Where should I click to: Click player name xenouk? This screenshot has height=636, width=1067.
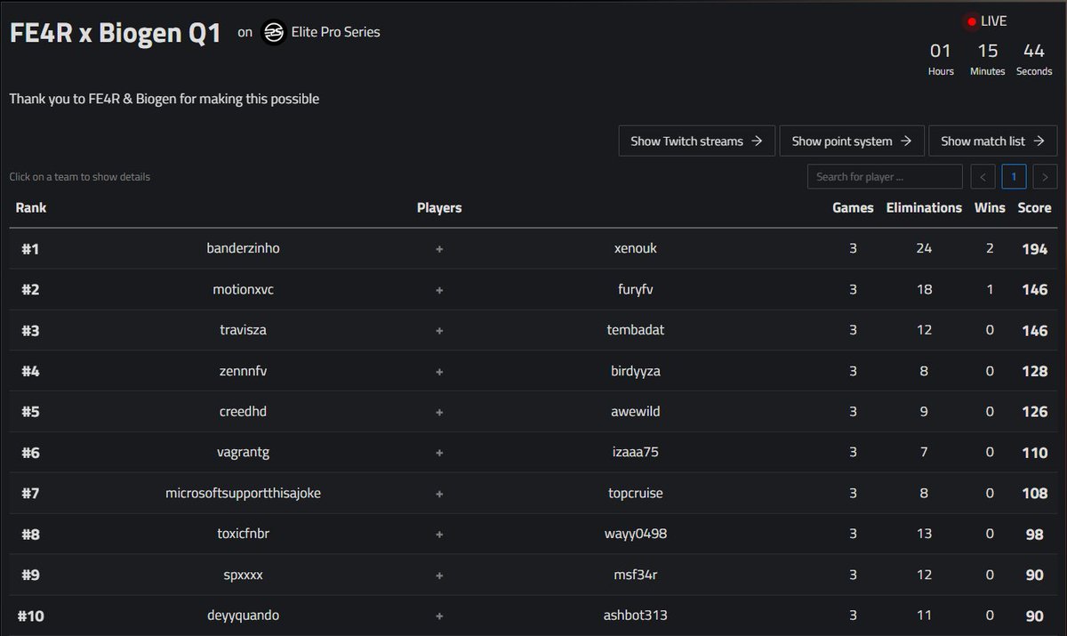[x=636, y=248]
